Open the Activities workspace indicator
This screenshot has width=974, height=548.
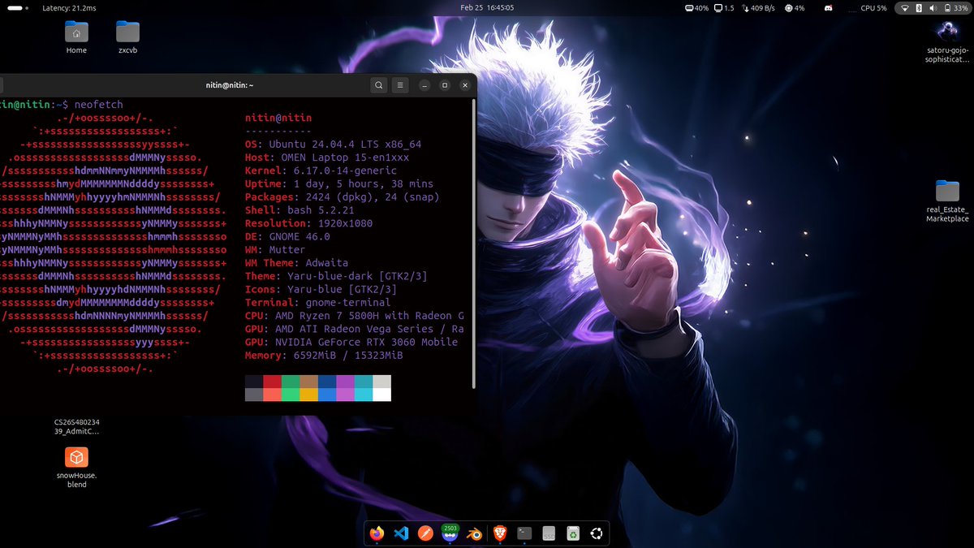point(16,7)
